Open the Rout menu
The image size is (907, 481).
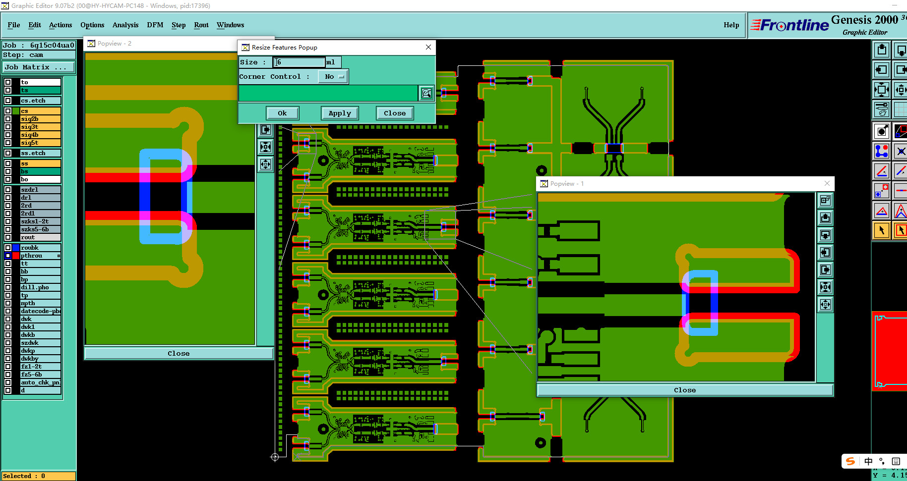coord(201,25)
